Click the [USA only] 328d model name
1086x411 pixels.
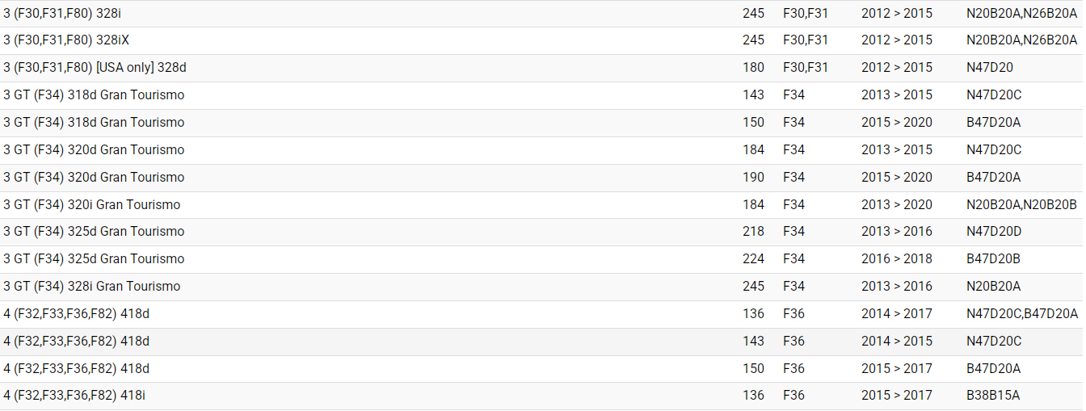[x=95, y=68]
